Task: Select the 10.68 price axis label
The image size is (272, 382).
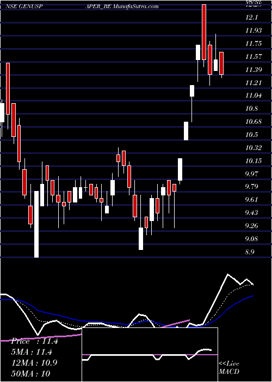Action: (254, 122)
